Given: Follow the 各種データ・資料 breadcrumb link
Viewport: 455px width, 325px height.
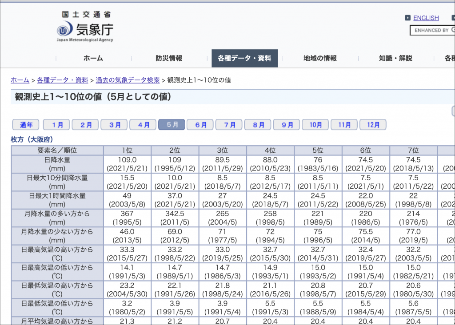Looking at the screenshot, I should 63,80.
